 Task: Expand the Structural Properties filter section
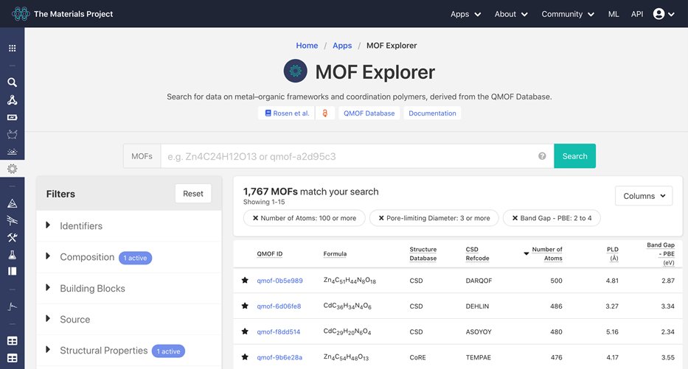click(x=129, y=351)
